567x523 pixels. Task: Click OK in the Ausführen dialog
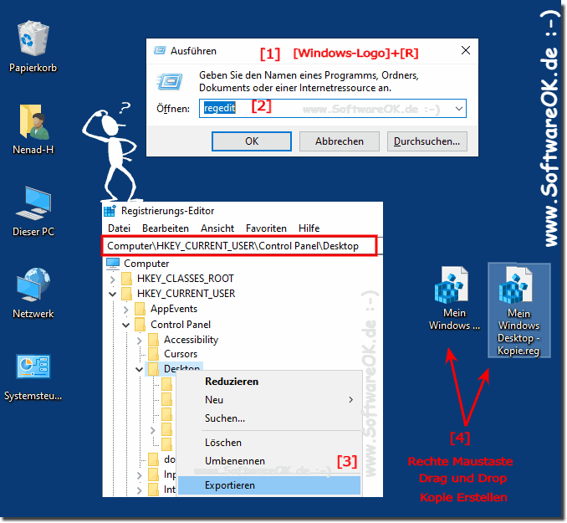coord(252,141)
